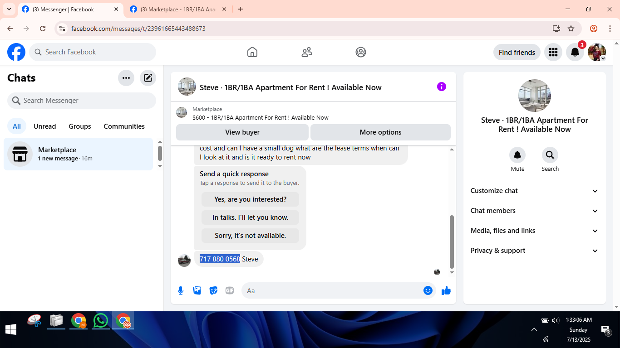
Task: Open the Groups circle icon in navigation
Action: coord(361,52)
